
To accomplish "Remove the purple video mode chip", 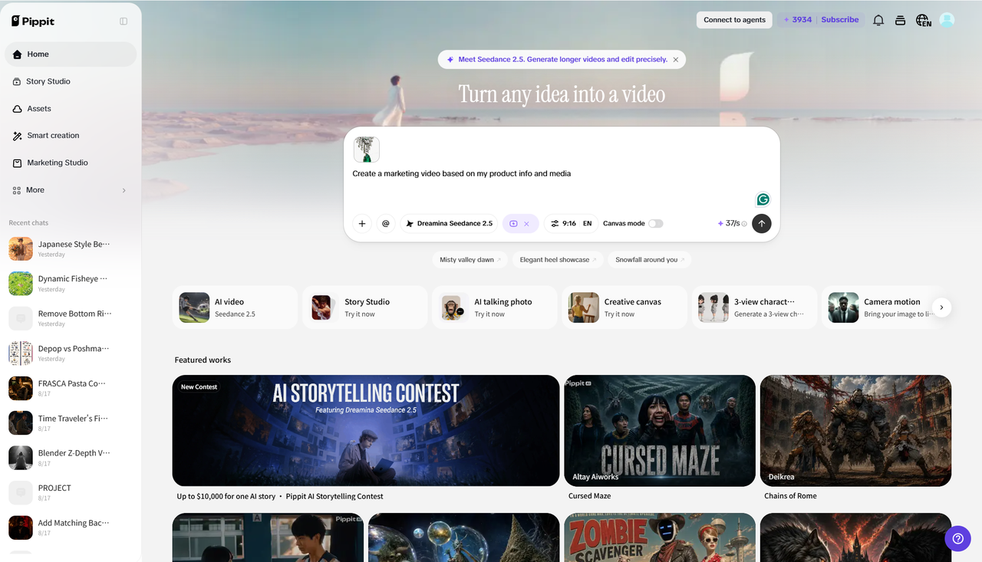I will (x=526, y=224).
